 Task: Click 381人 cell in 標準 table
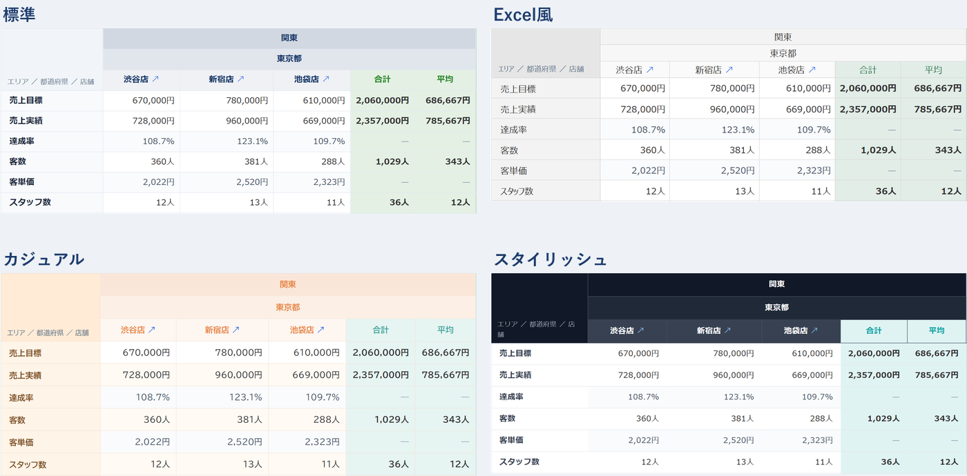[x=227, y=161]
